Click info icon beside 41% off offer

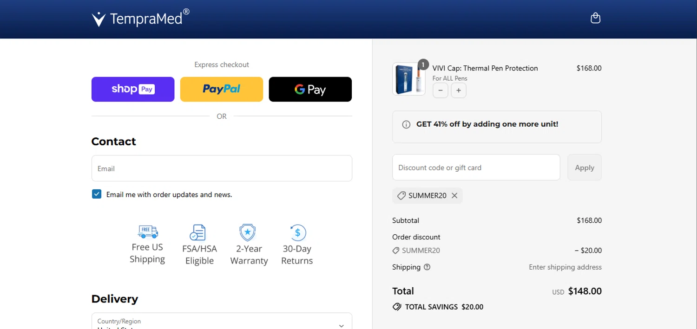click(406, 124)
